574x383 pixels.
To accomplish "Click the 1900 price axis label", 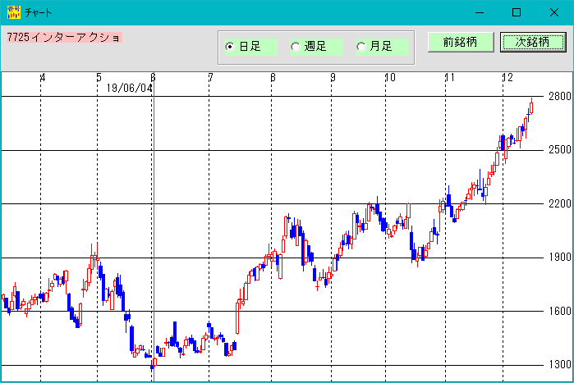I will pos(559,258).
